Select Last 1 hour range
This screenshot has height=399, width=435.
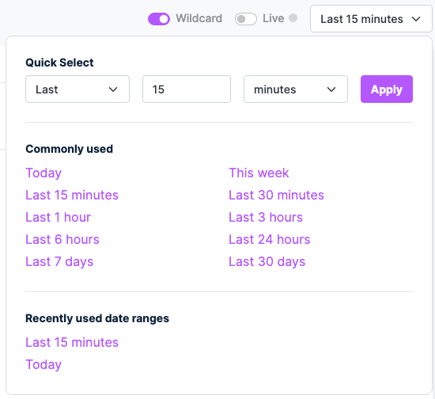[x=59, y=217]
